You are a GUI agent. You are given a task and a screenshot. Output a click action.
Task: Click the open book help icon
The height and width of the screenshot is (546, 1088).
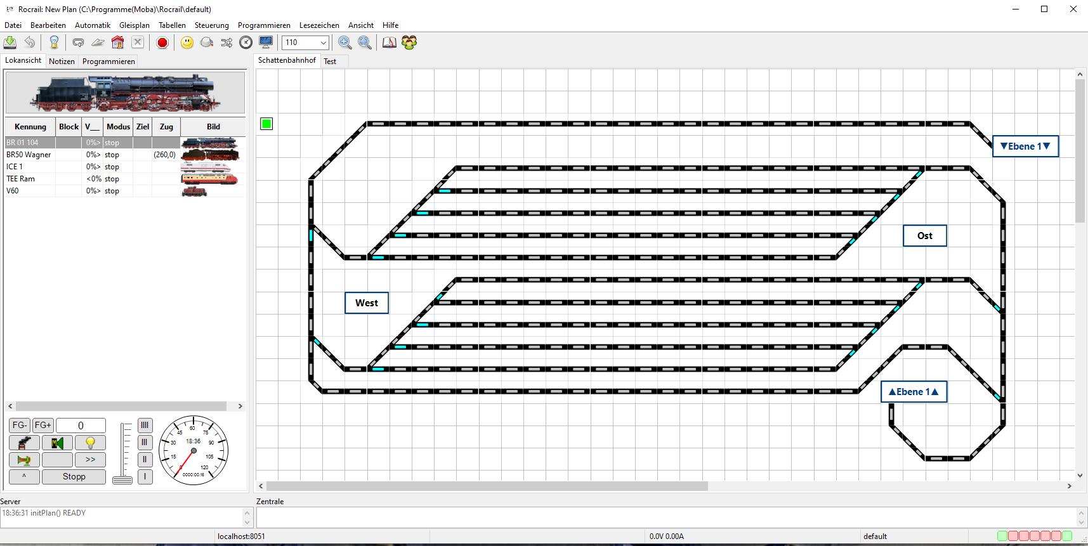point(389,42)
